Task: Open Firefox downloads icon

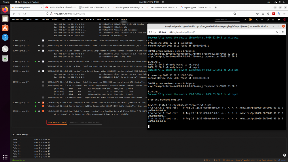Action: point(263,14)
